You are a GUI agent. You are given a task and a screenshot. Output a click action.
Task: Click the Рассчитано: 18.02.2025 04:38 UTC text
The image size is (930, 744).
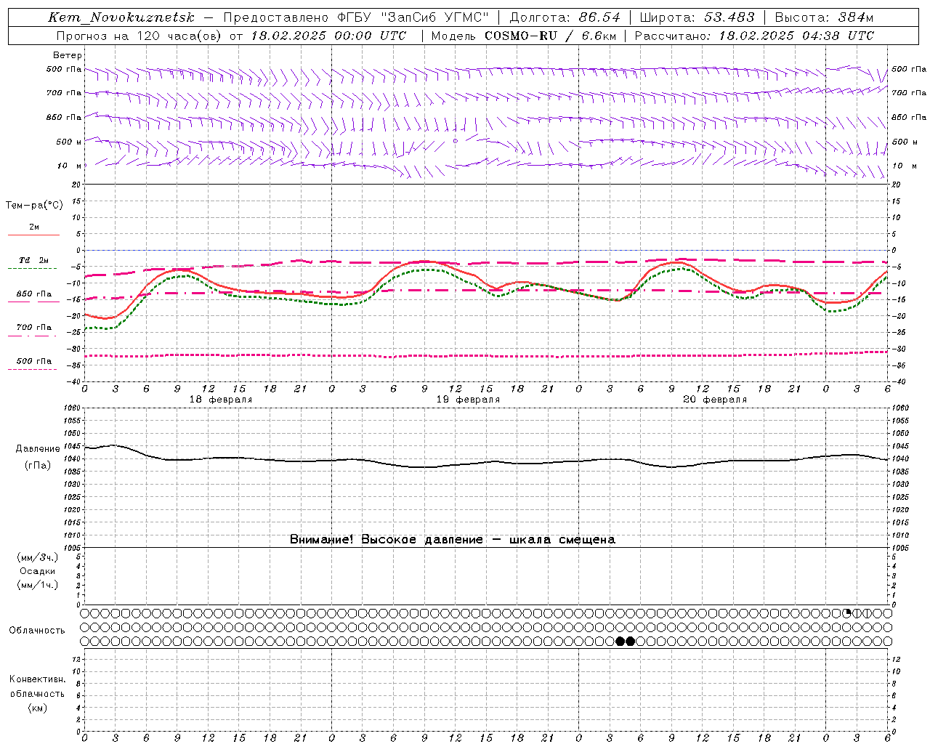[x=754, y=36]
